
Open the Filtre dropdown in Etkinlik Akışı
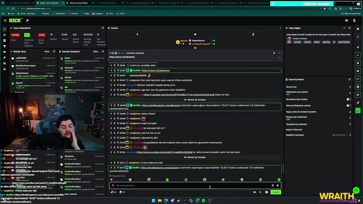coord(47,52)
